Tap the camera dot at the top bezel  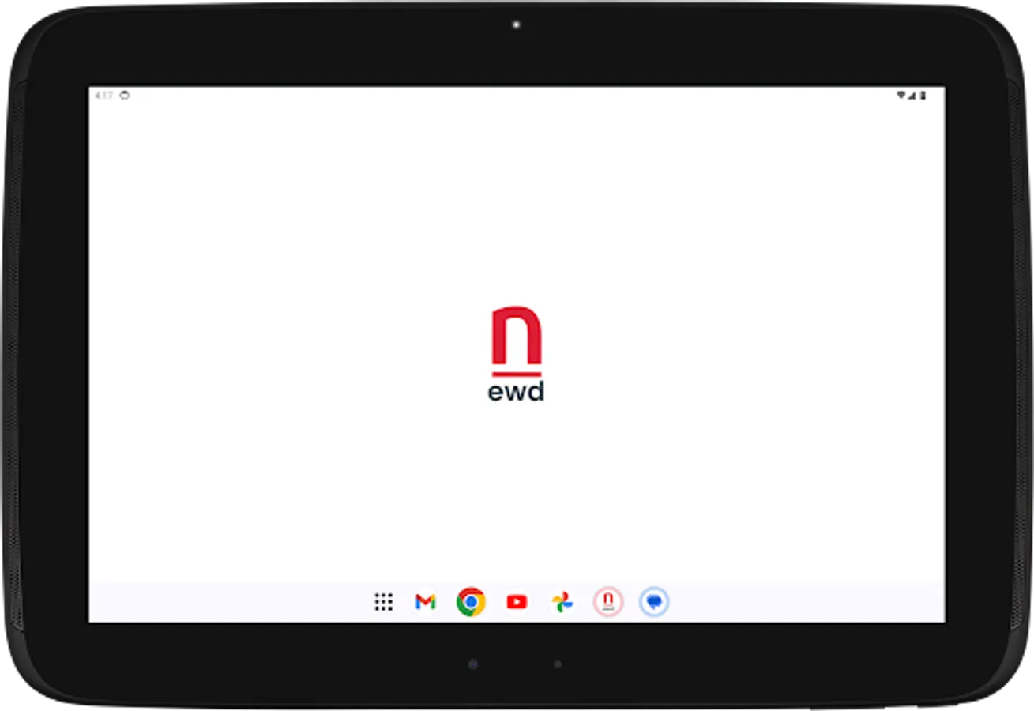tap(517, 24)
